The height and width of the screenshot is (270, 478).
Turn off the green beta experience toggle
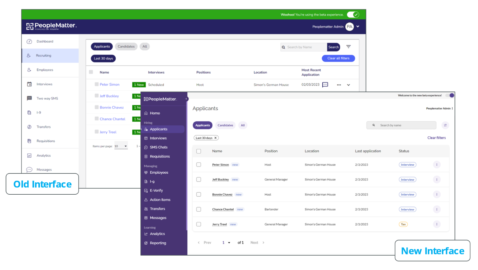pyautogui.click(x=353, y=15)
